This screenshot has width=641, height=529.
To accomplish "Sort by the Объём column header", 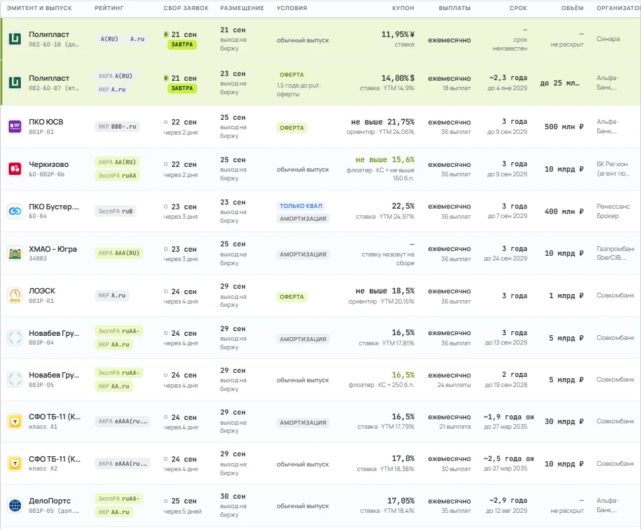I will click(x=572, y=8).
